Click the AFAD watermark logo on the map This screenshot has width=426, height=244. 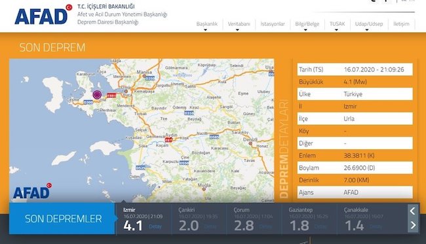(x=32, y=191)
